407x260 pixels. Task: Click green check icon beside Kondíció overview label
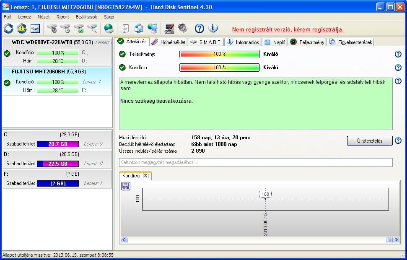click(122, 68)
